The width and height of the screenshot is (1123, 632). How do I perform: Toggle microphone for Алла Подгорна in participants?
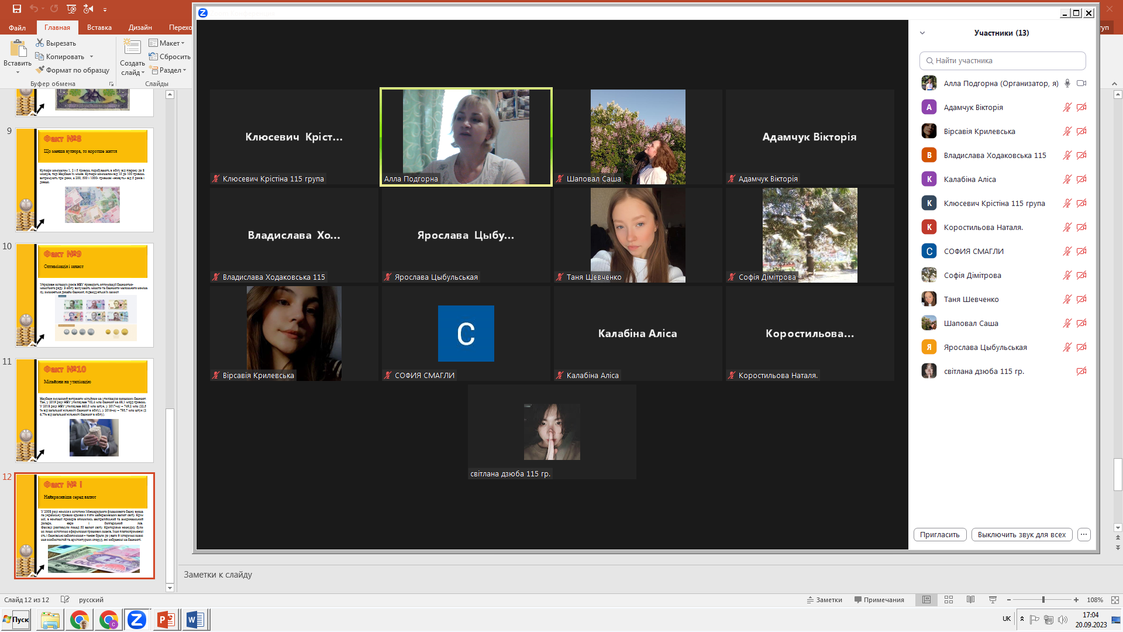(1067, 83)
